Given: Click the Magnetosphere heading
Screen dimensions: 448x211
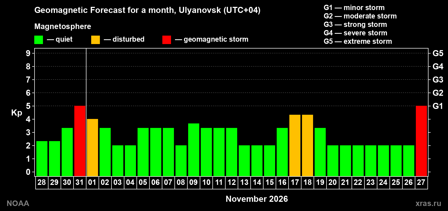Looking at the screenshot, I should coord(63,26).
